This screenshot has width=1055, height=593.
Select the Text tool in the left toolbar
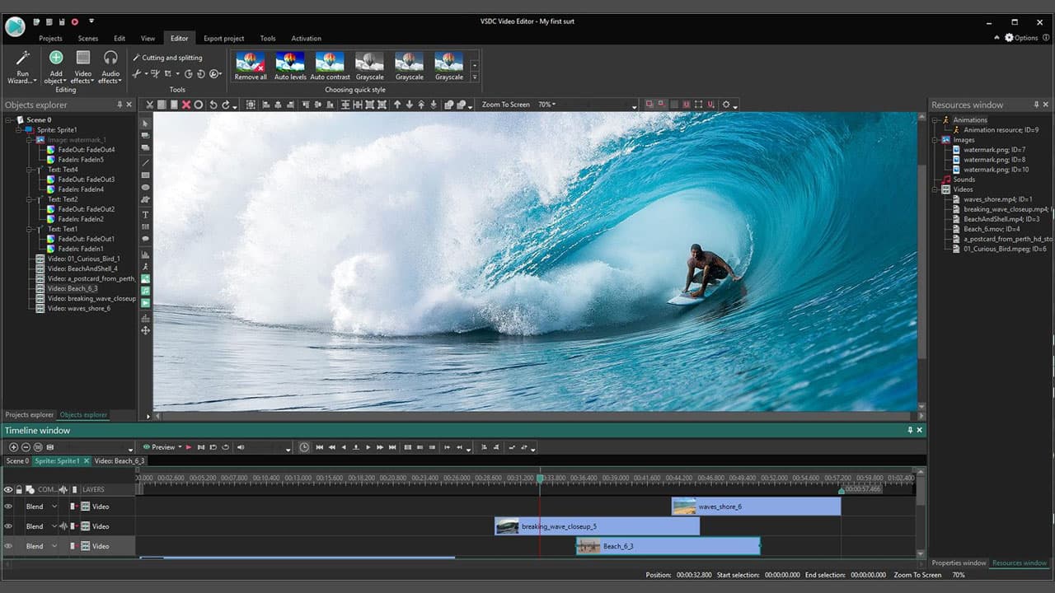145,214
